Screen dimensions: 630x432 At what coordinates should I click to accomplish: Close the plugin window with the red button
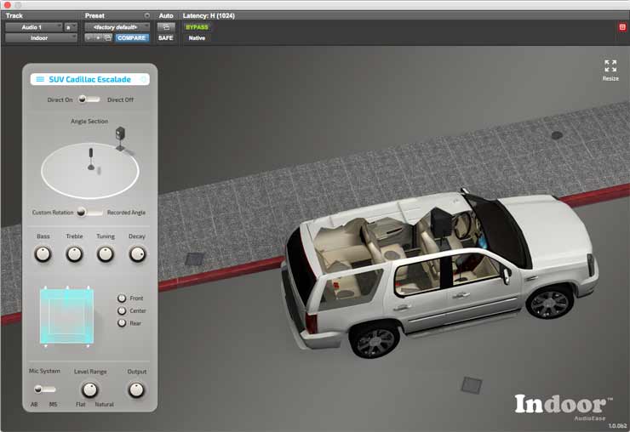(7, 5)
